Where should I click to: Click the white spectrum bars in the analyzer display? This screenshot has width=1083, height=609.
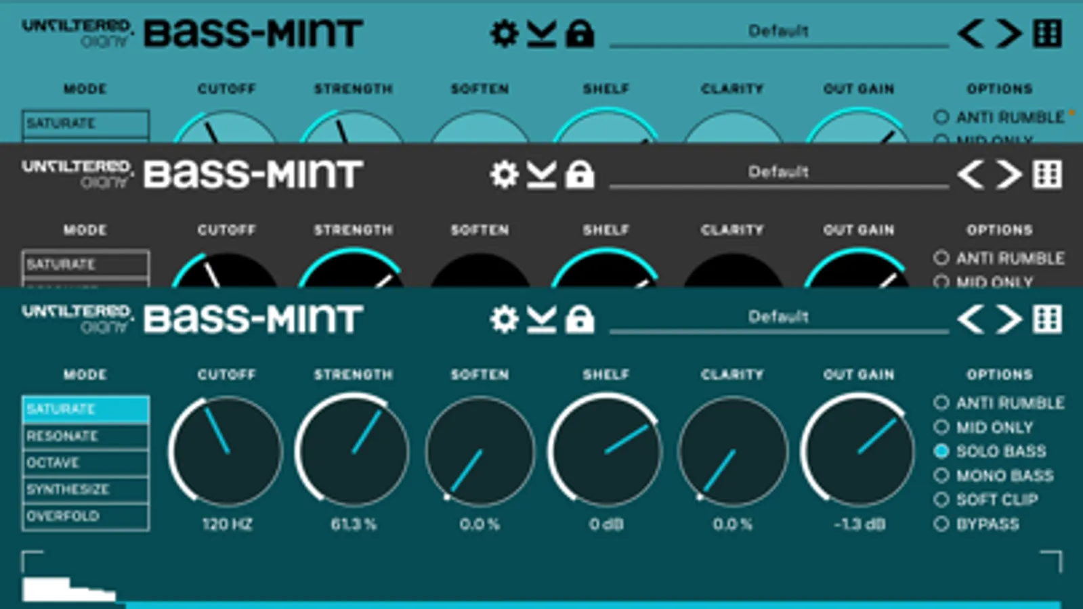[68, 589]
